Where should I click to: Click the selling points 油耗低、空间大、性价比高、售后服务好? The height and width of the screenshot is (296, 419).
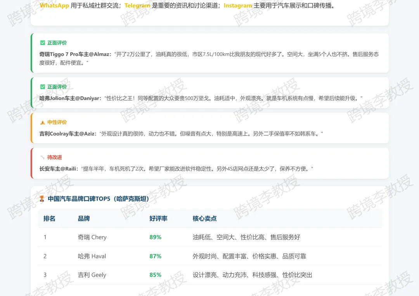click(x=246, y=237)
